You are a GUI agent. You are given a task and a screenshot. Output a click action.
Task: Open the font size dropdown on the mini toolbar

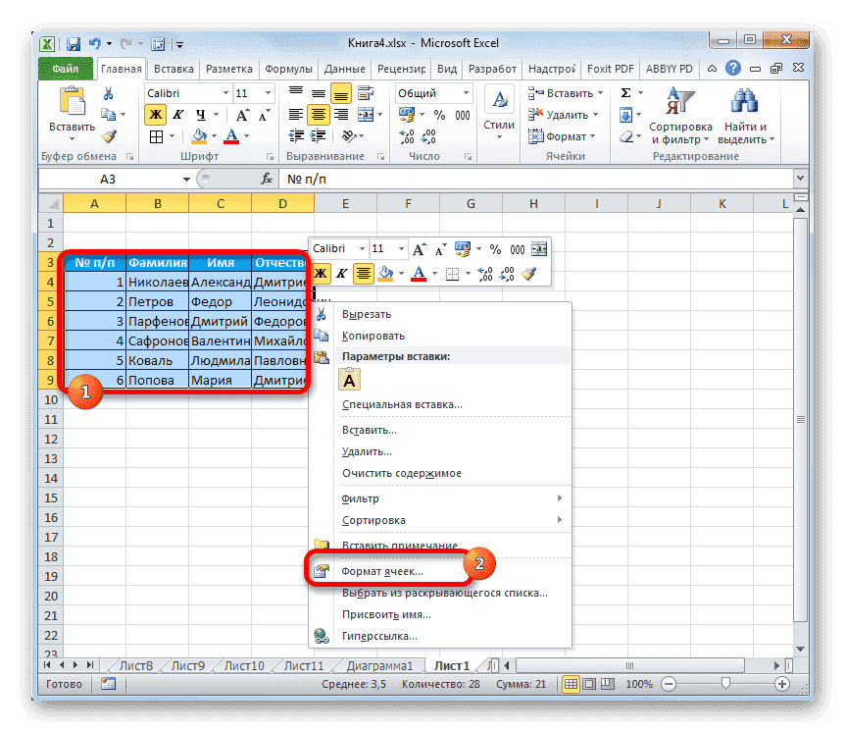point(400,249)
